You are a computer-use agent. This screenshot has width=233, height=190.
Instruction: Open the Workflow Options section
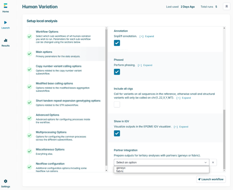[x=66, y=36]
